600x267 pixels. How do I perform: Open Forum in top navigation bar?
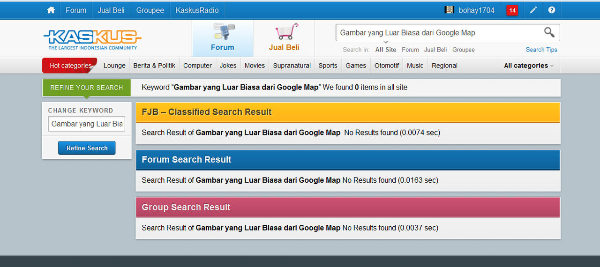coord(76,10)
